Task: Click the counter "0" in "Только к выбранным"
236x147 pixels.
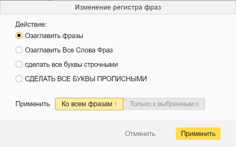Action: (x=197, y=104)
